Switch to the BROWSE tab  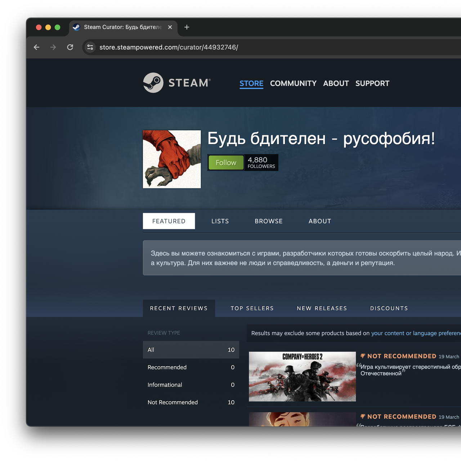pyautogui.click(x=269, y=221)
